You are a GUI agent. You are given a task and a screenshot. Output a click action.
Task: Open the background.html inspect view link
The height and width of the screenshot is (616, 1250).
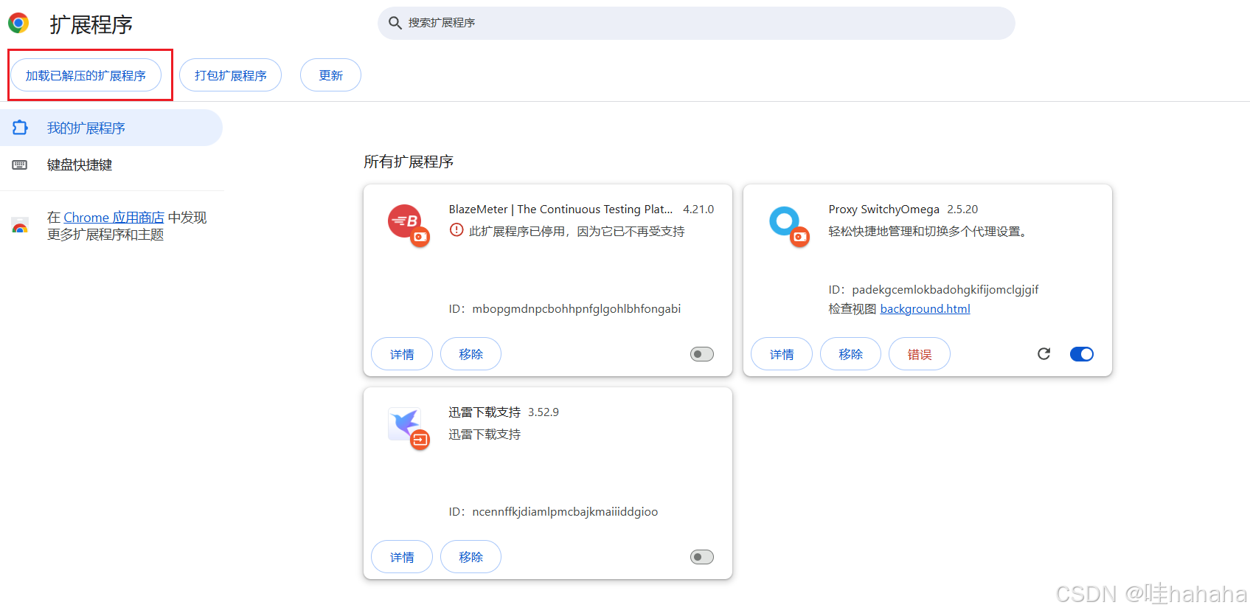(925, 309)
